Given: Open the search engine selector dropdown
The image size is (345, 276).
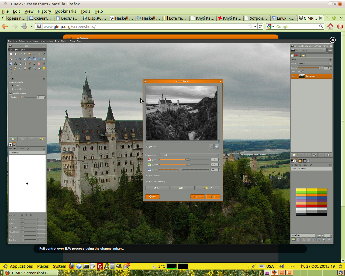Looking at the screenshot, I should (271, 26).
